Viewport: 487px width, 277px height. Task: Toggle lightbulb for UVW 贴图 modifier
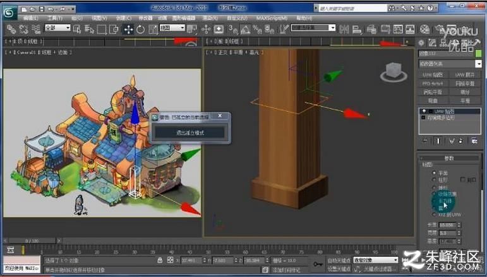click(424, 111)
